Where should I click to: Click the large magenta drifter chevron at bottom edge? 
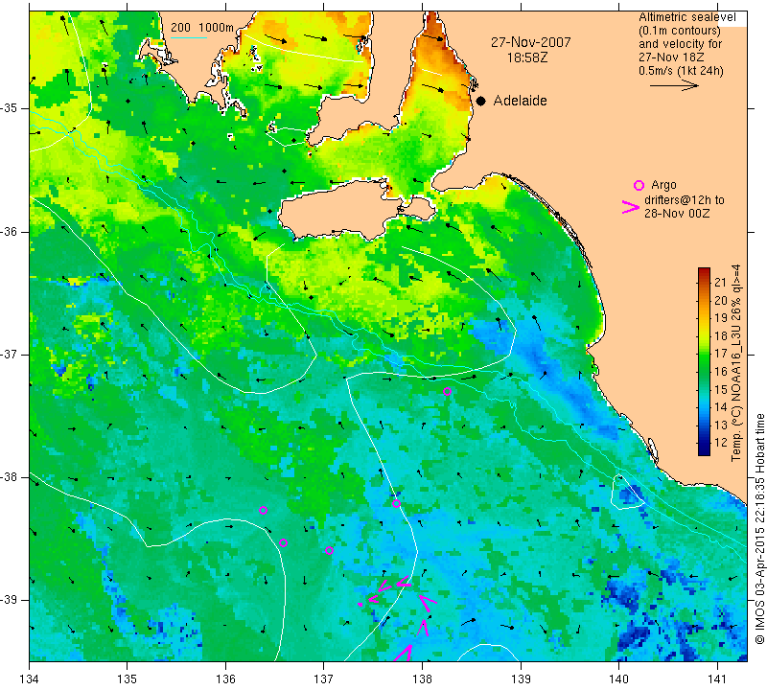click(x=404, y=653)
